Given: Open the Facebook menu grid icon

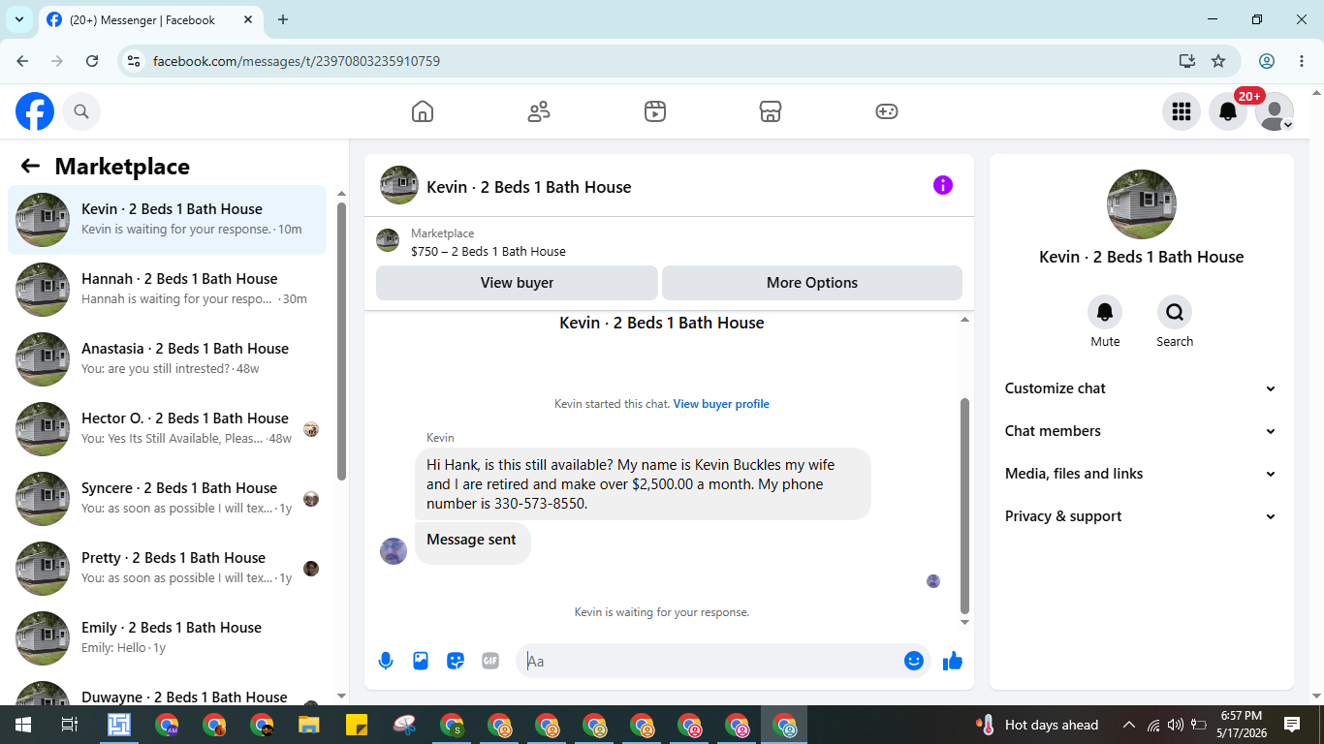Looking at the screenshot, I should click(1182, 111).
